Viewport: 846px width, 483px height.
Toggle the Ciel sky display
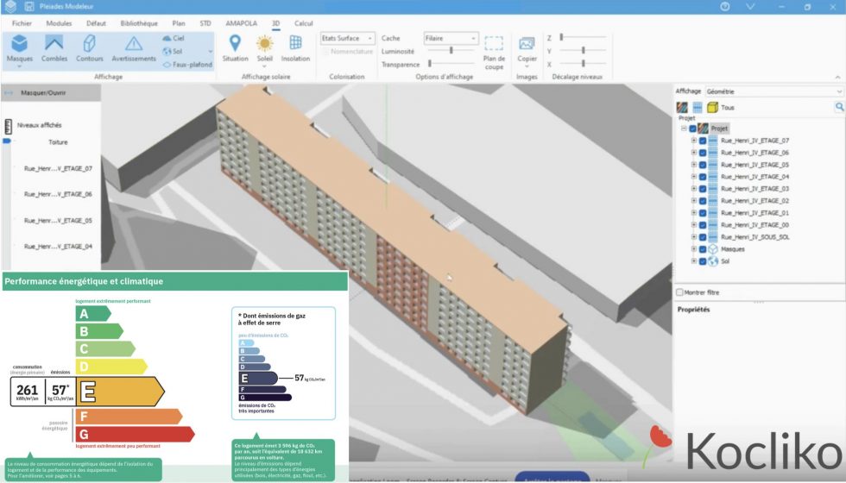click(174, 38)
